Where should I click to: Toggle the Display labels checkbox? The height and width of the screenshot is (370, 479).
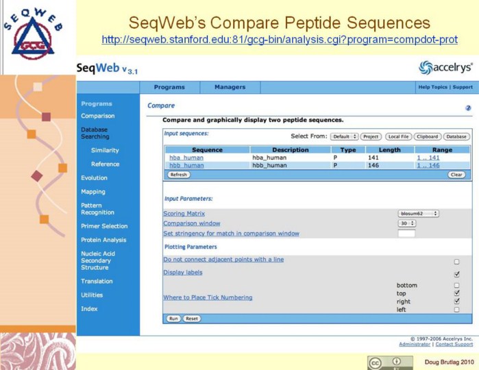click(x=456, y=273)
